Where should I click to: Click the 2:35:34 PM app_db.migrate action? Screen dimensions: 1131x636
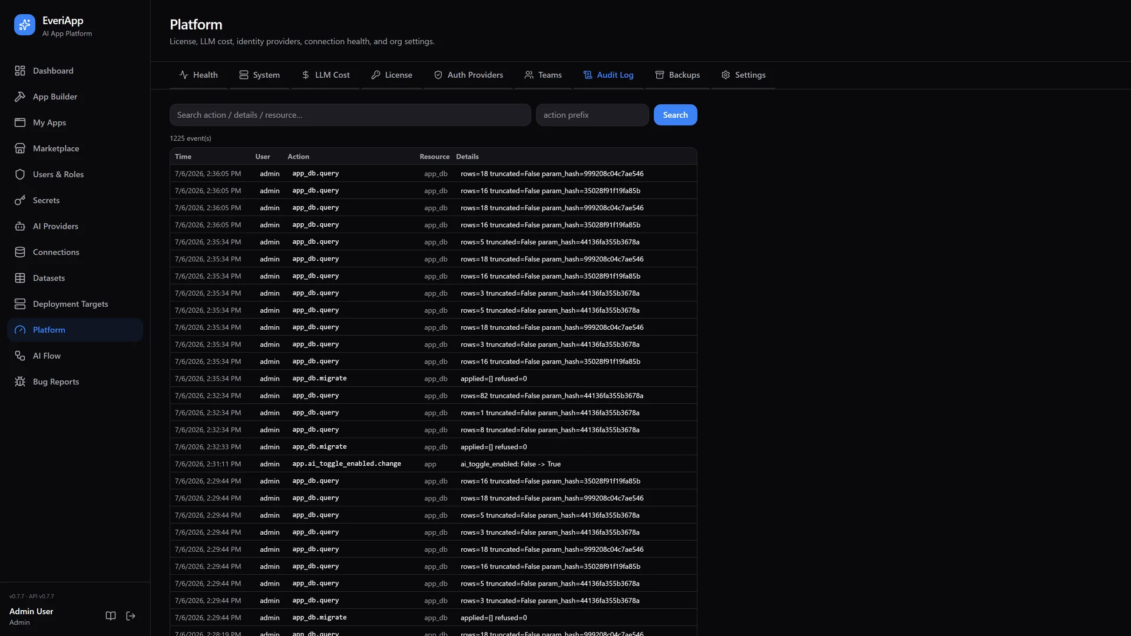(x=319, y=379)
